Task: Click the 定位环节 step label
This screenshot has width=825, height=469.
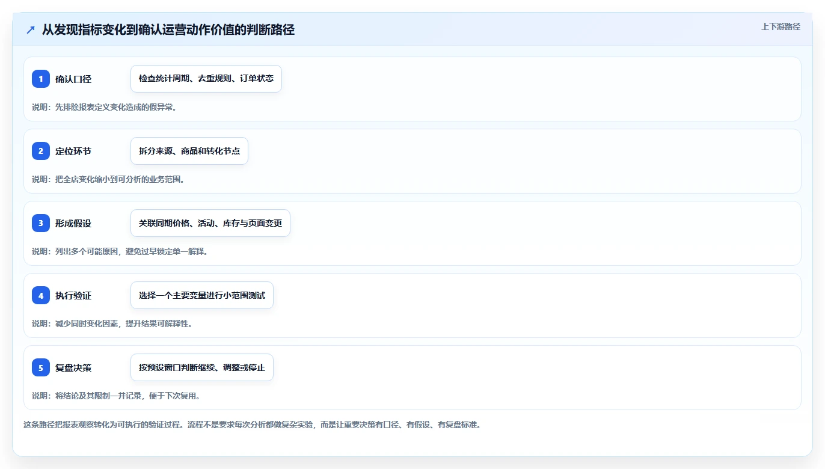Action: click(73, 151)
